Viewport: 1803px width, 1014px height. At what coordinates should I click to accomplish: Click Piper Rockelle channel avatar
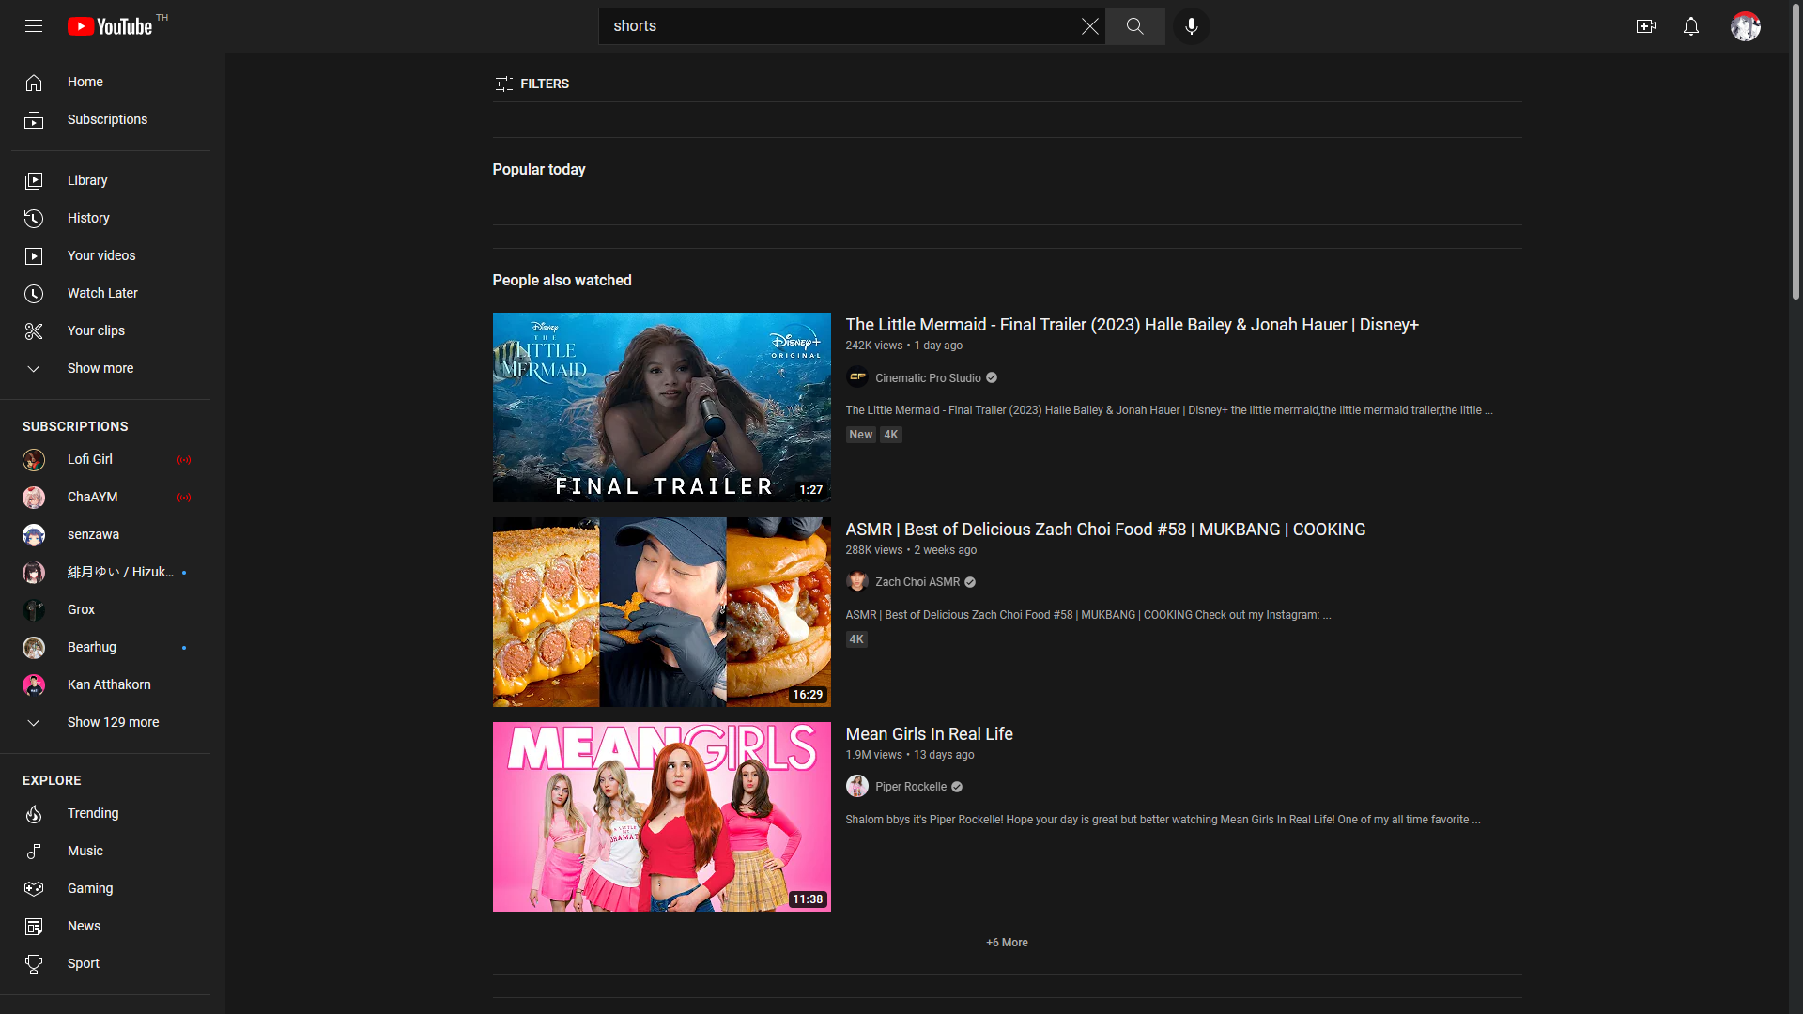coord(857,787)
